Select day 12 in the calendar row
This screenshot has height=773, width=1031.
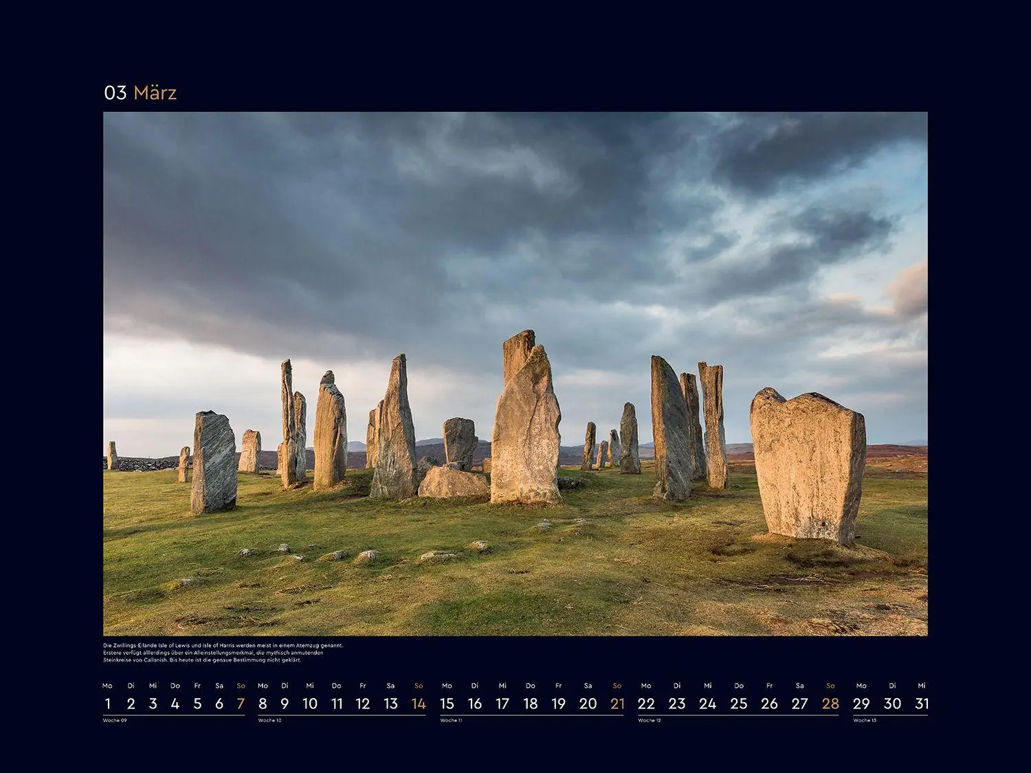(x=363, y=704)
